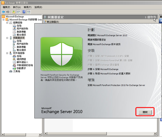The image size is (162, 137).
Task: Collapse the 收件者組態 tree node
Action: [7, 53]
